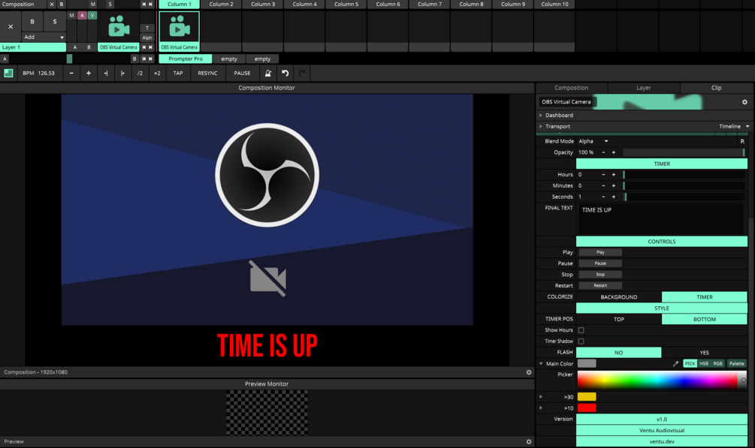Nudge tempo backward with the pull icon
Image resolution: width=755 pixels, height=448 pixels.
[x=105, y=73]
